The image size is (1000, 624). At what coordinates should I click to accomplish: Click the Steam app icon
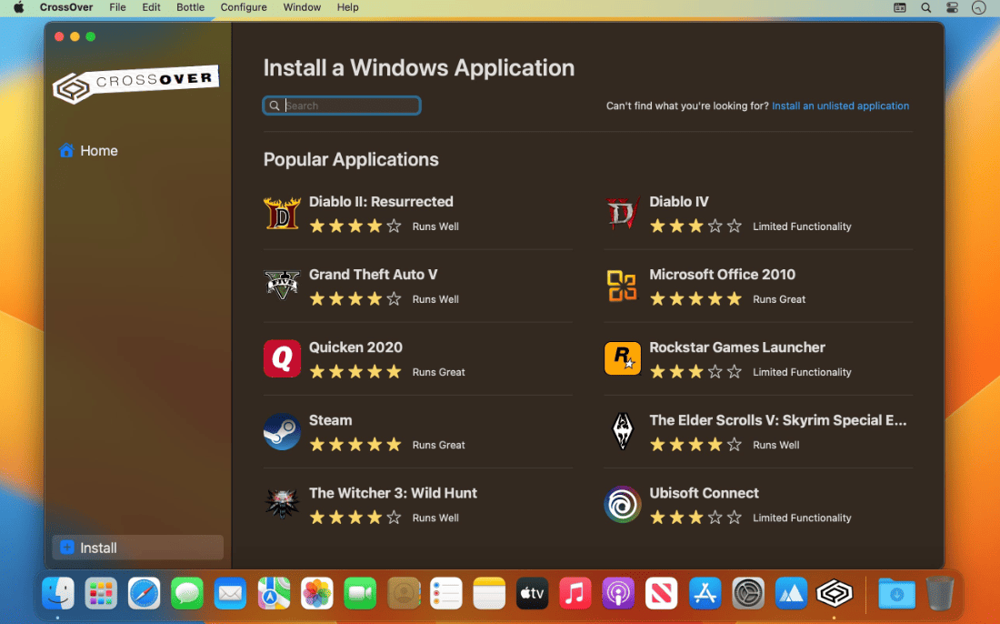click(282, 432)
